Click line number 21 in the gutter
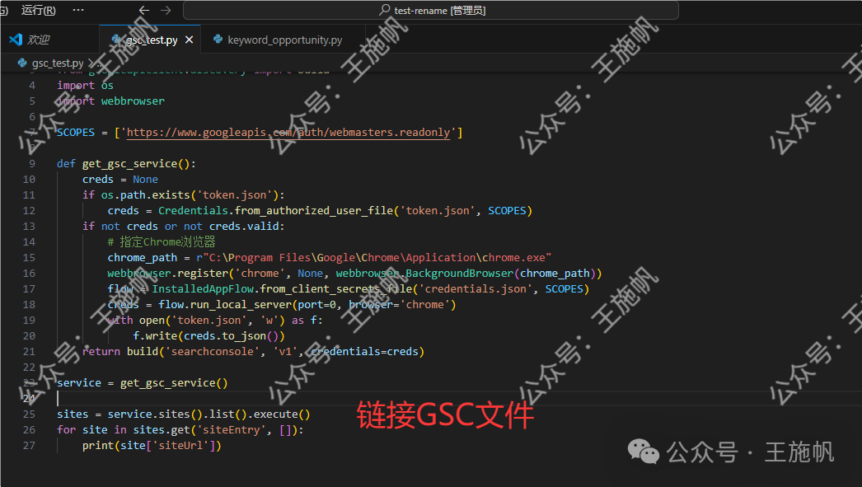 pyautogui.click(x=29, y=352)
